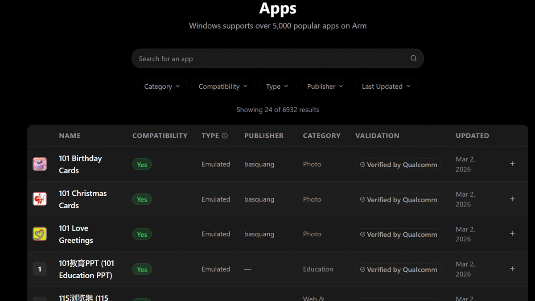Click the PUBLISHER column header
Image resolution: width=535 pixels, height=301 pixels.
264,136
